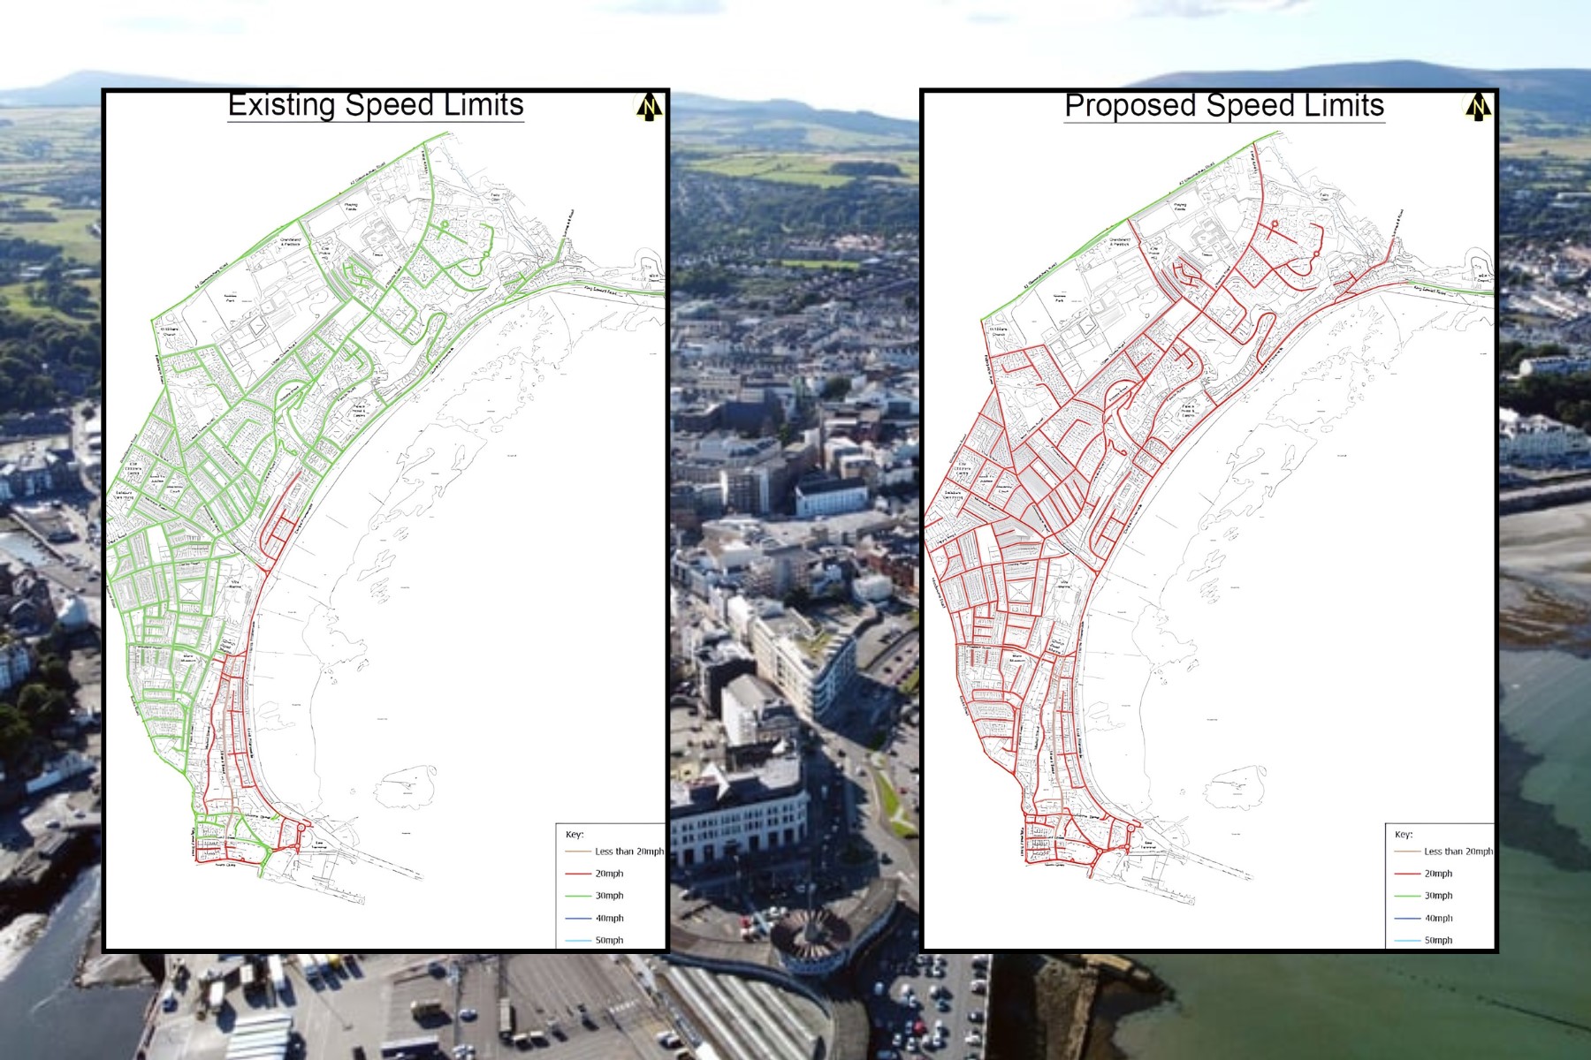1591x1060 pixels.
Task: Select the 20mph red line in left map key
Action: 580,874
